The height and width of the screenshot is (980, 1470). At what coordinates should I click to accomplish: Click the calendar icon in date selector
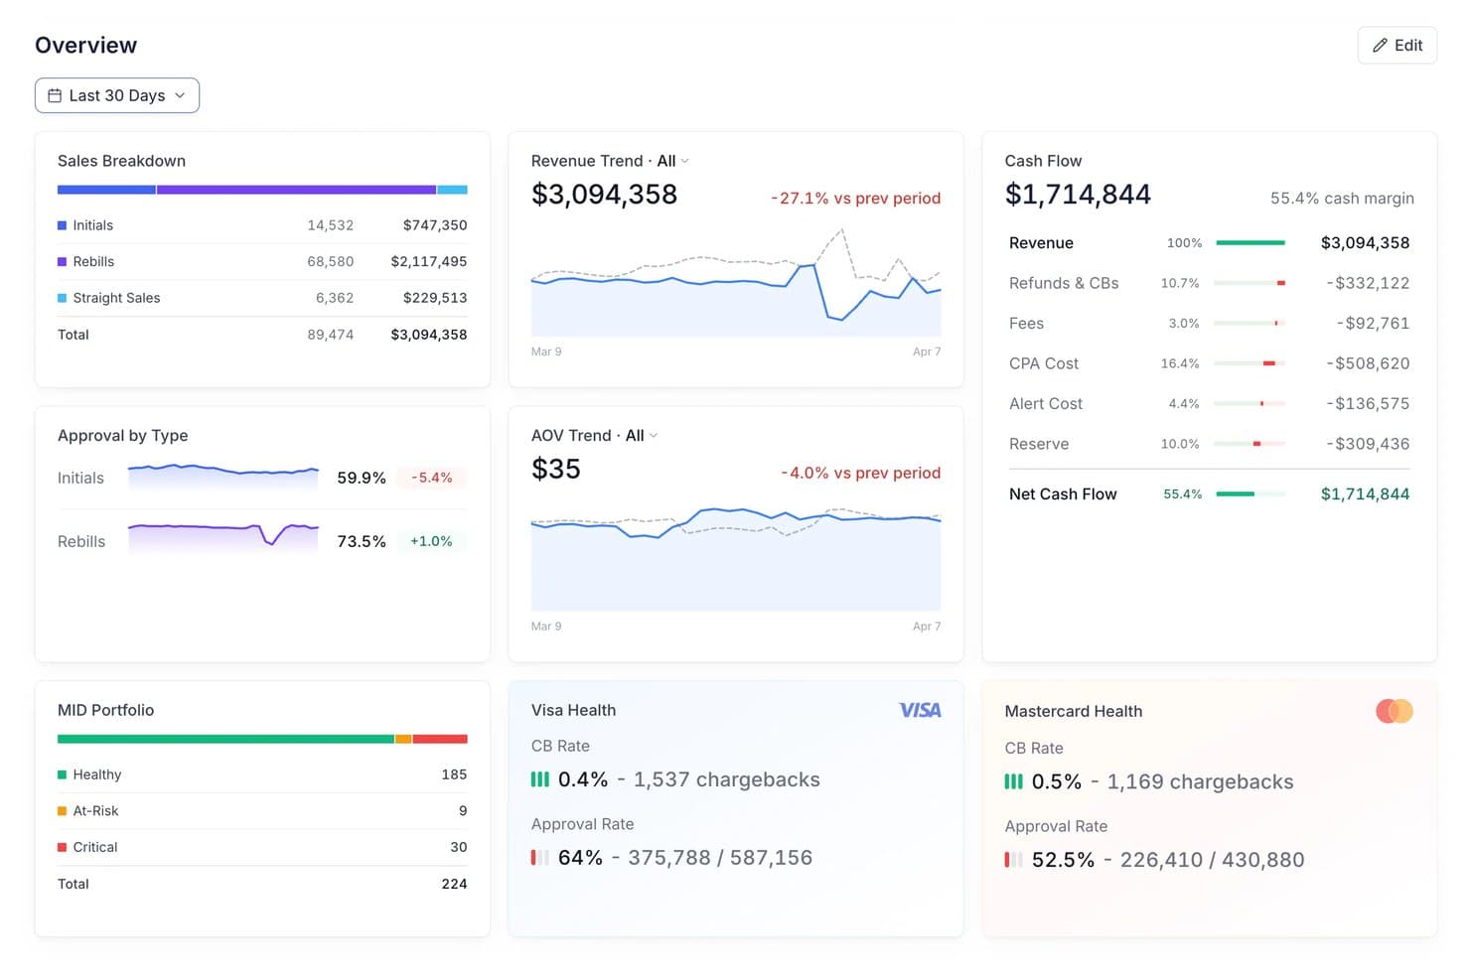(x=55, y=95)
